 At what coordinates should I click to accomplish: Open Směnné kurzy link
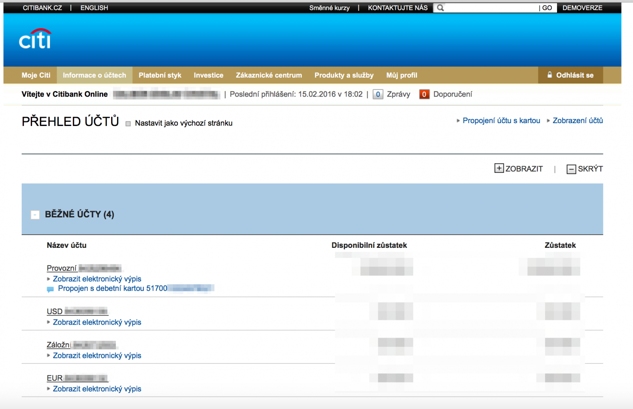[330, 8]
